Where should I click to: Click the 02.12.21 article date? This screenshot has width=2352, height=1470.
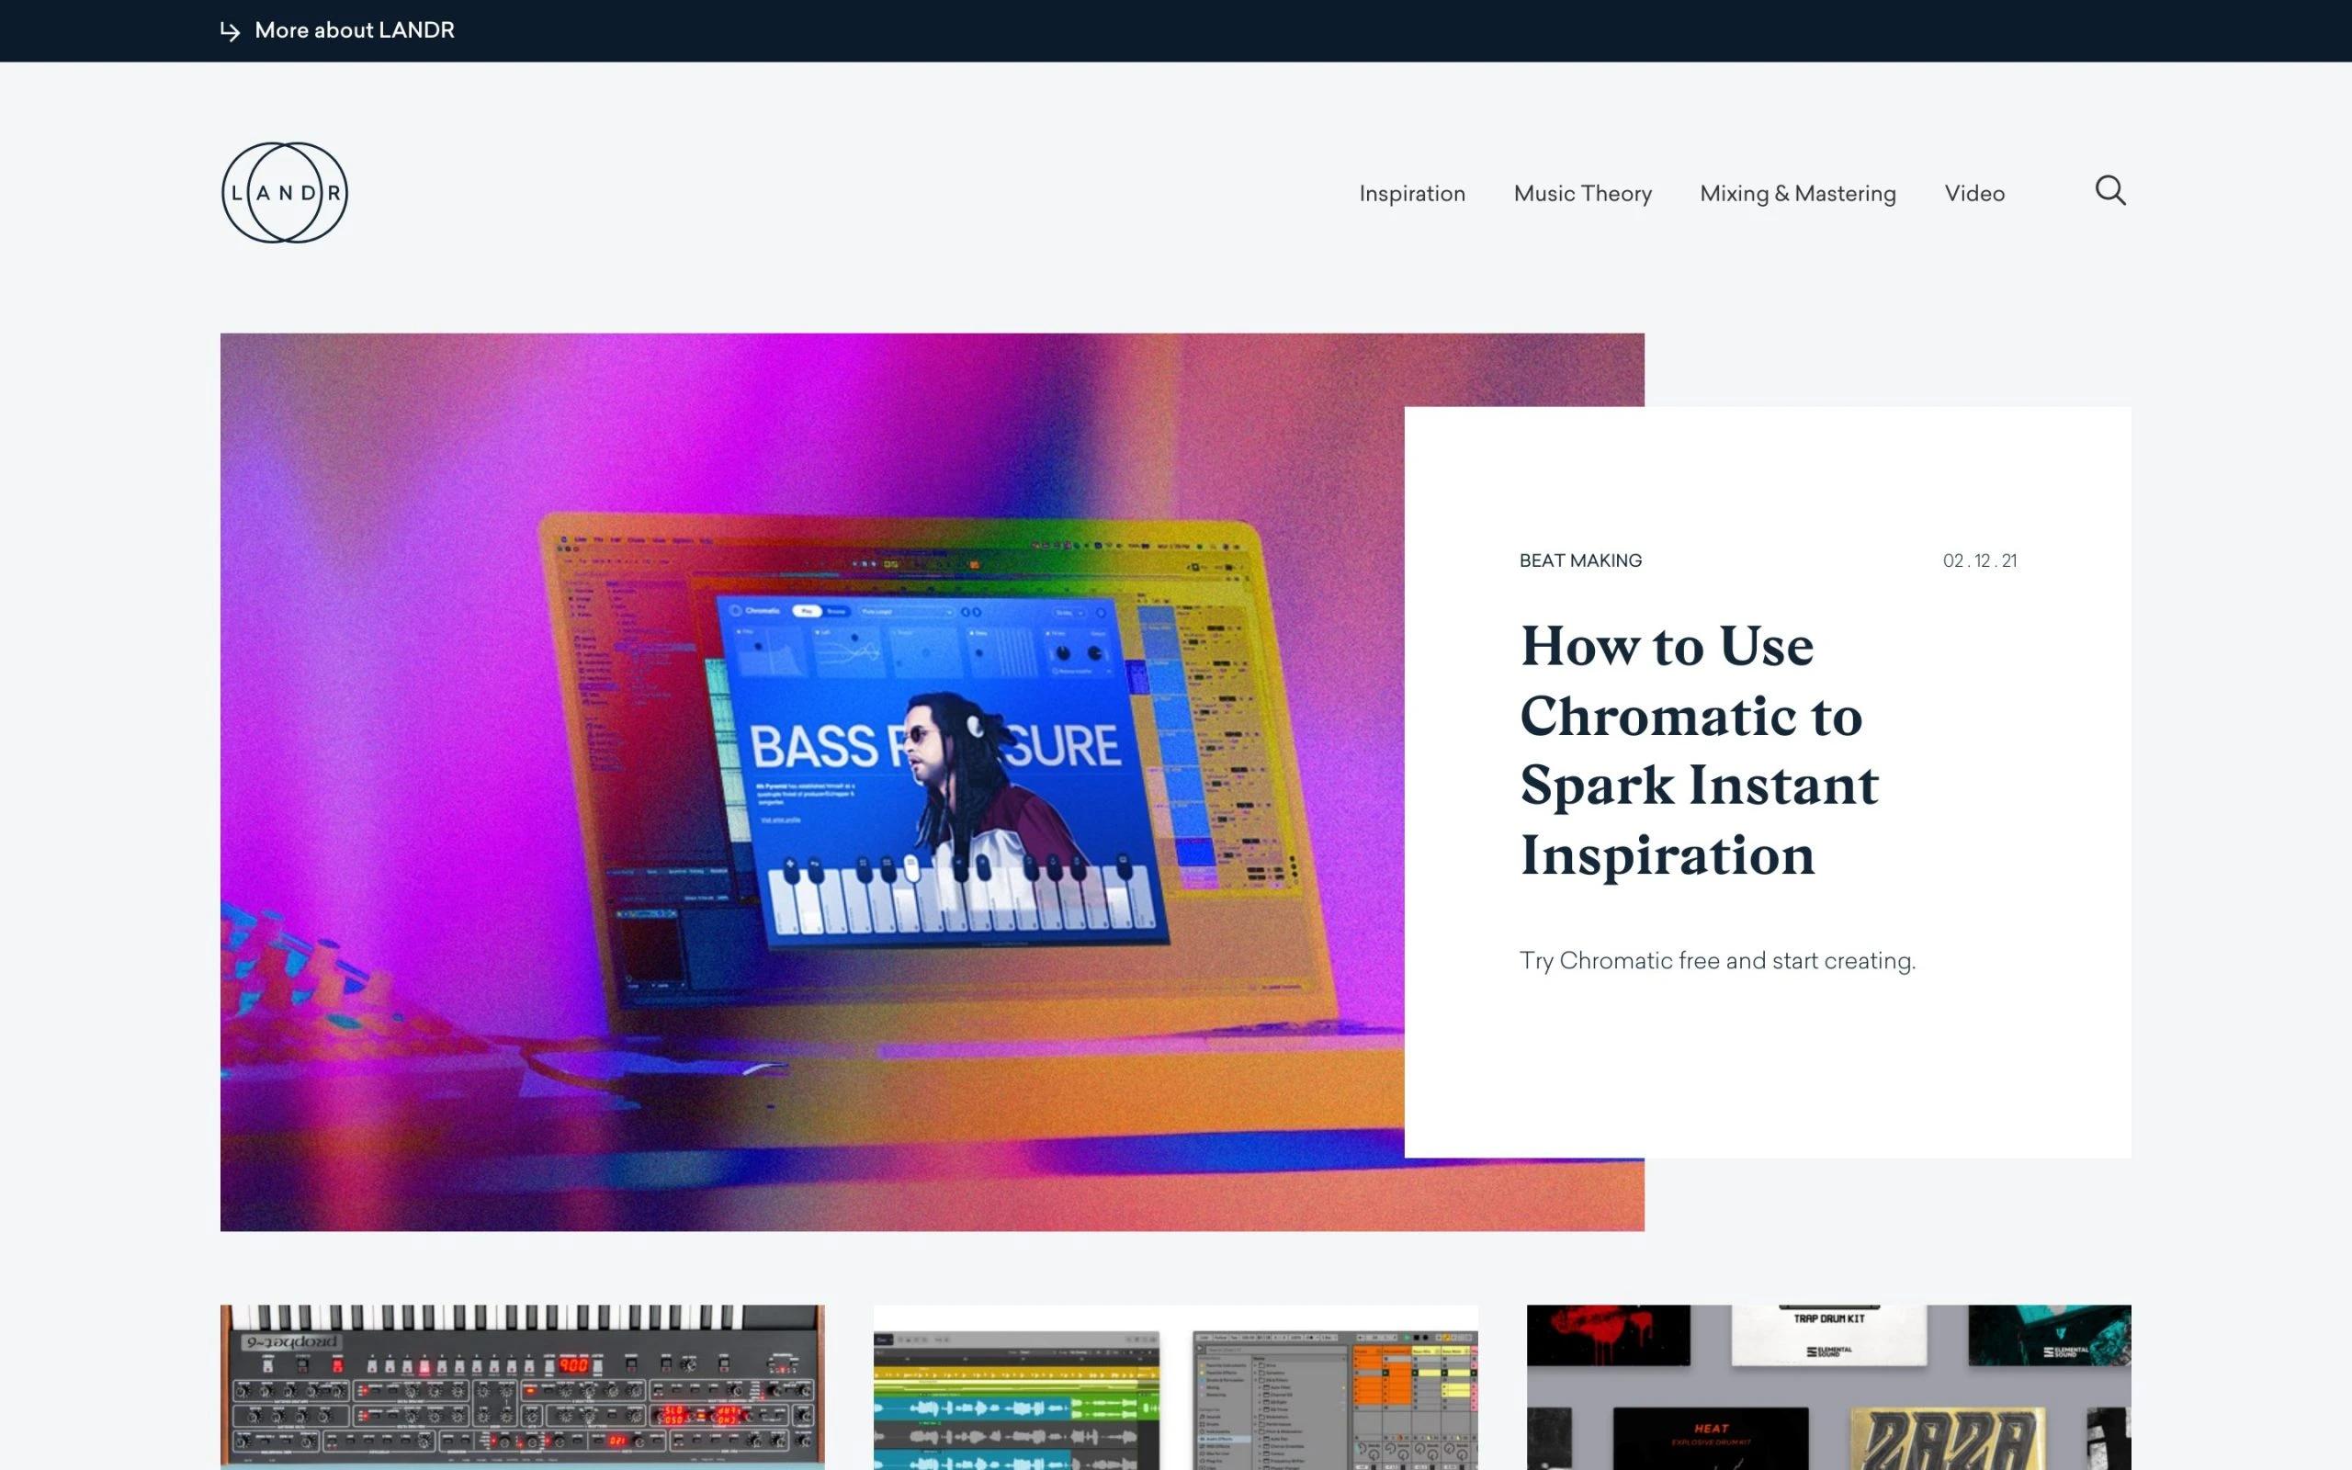pyautogui.click(x=1979, y=561)
